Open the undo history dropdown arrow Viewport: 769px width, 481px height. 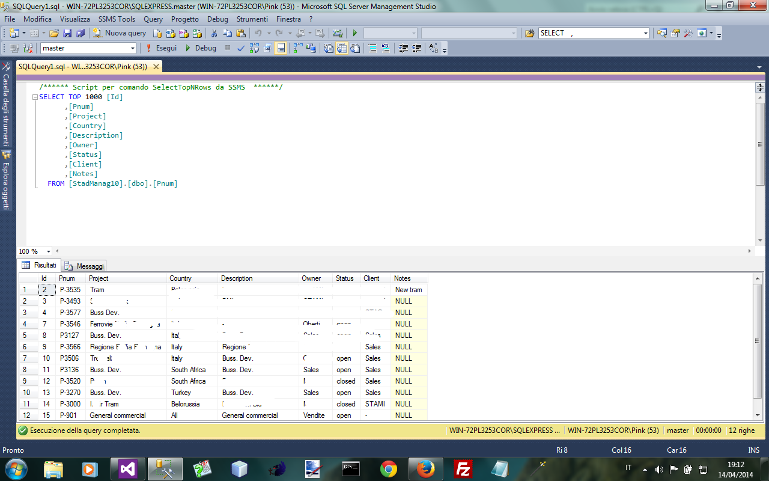[268, 33]
